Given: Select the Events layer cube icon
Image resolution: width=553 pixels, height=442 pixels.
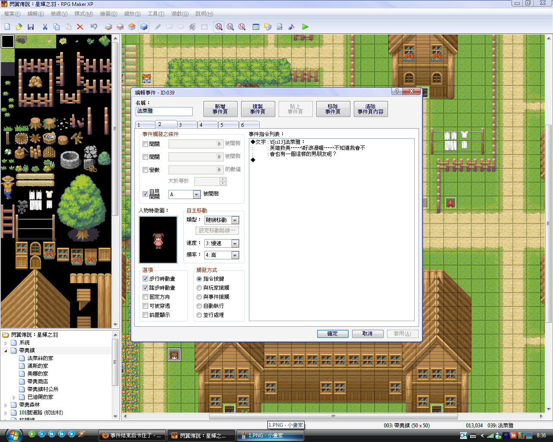Looking at the screenshot, I should coord(144,27).
